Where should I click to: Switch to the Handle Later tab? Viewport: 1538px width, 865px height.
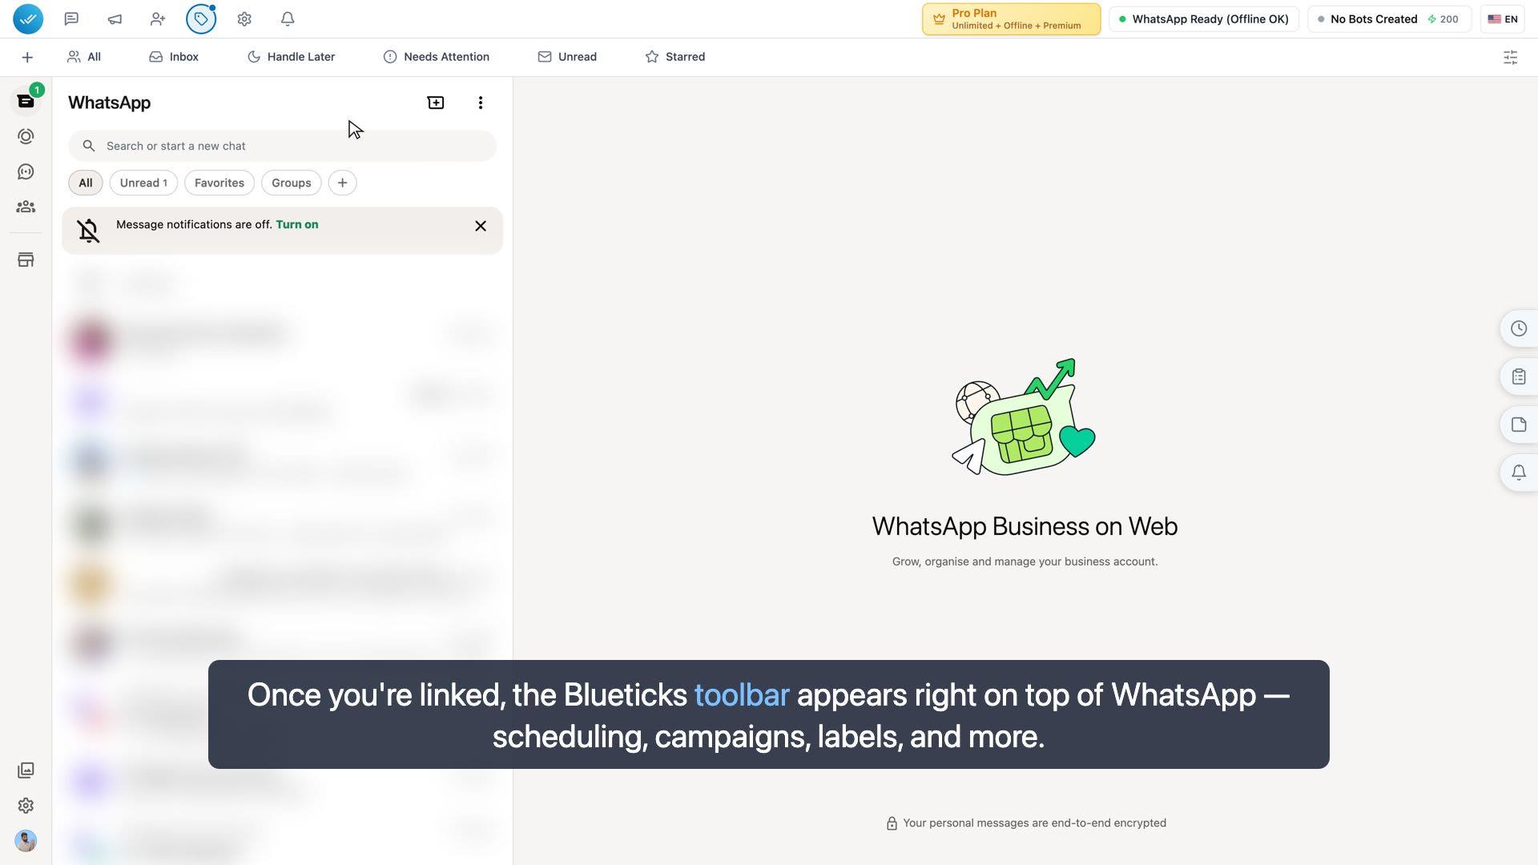[x=292, y=57]
